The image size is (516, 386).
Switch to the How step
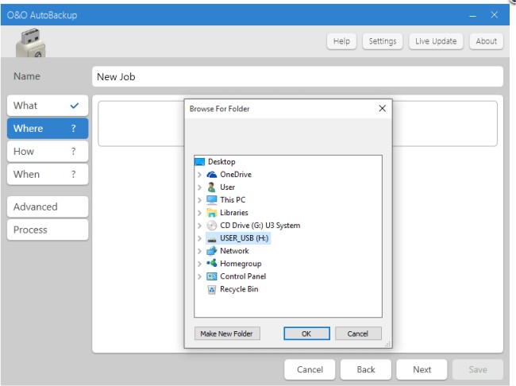click(x=48, y=151)
